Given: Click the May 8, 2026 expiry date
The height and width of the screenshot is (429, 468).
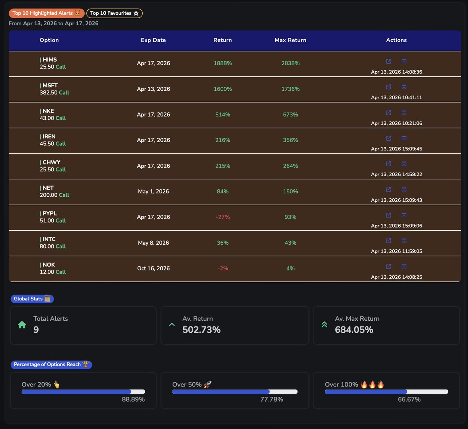Looking at the screenshot, I should tap(153, 243).
